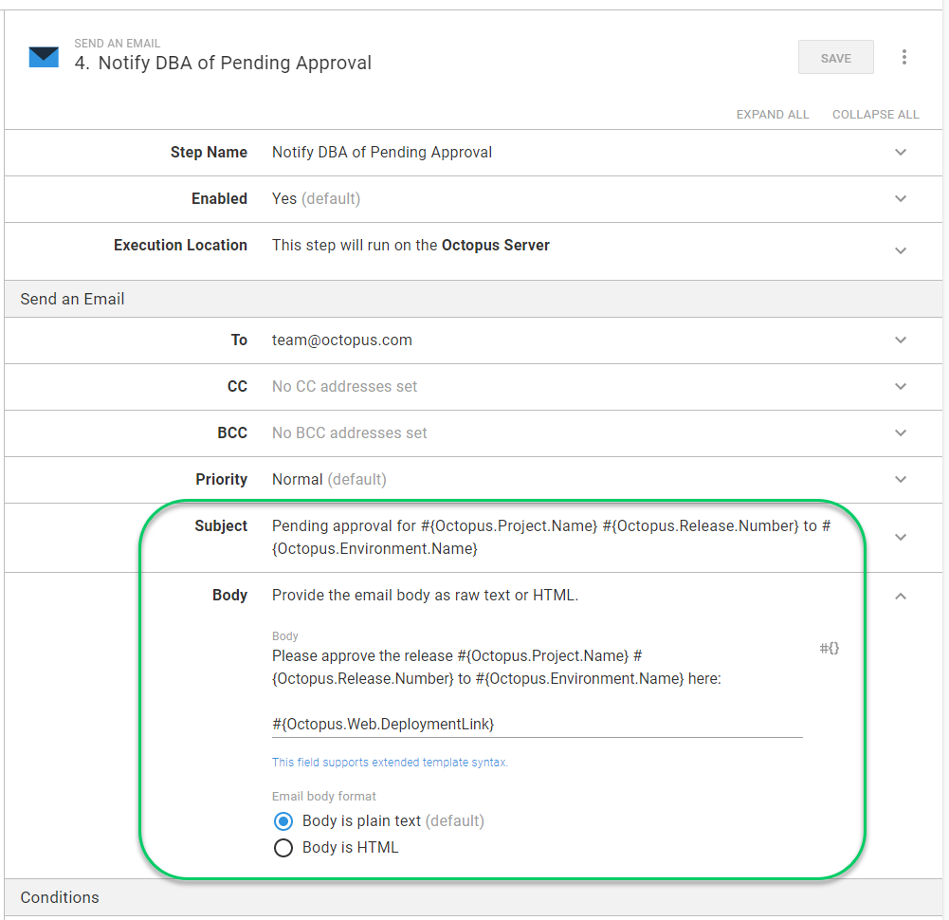
Task: Select Body is plain text option
Action: click(283, 821)
